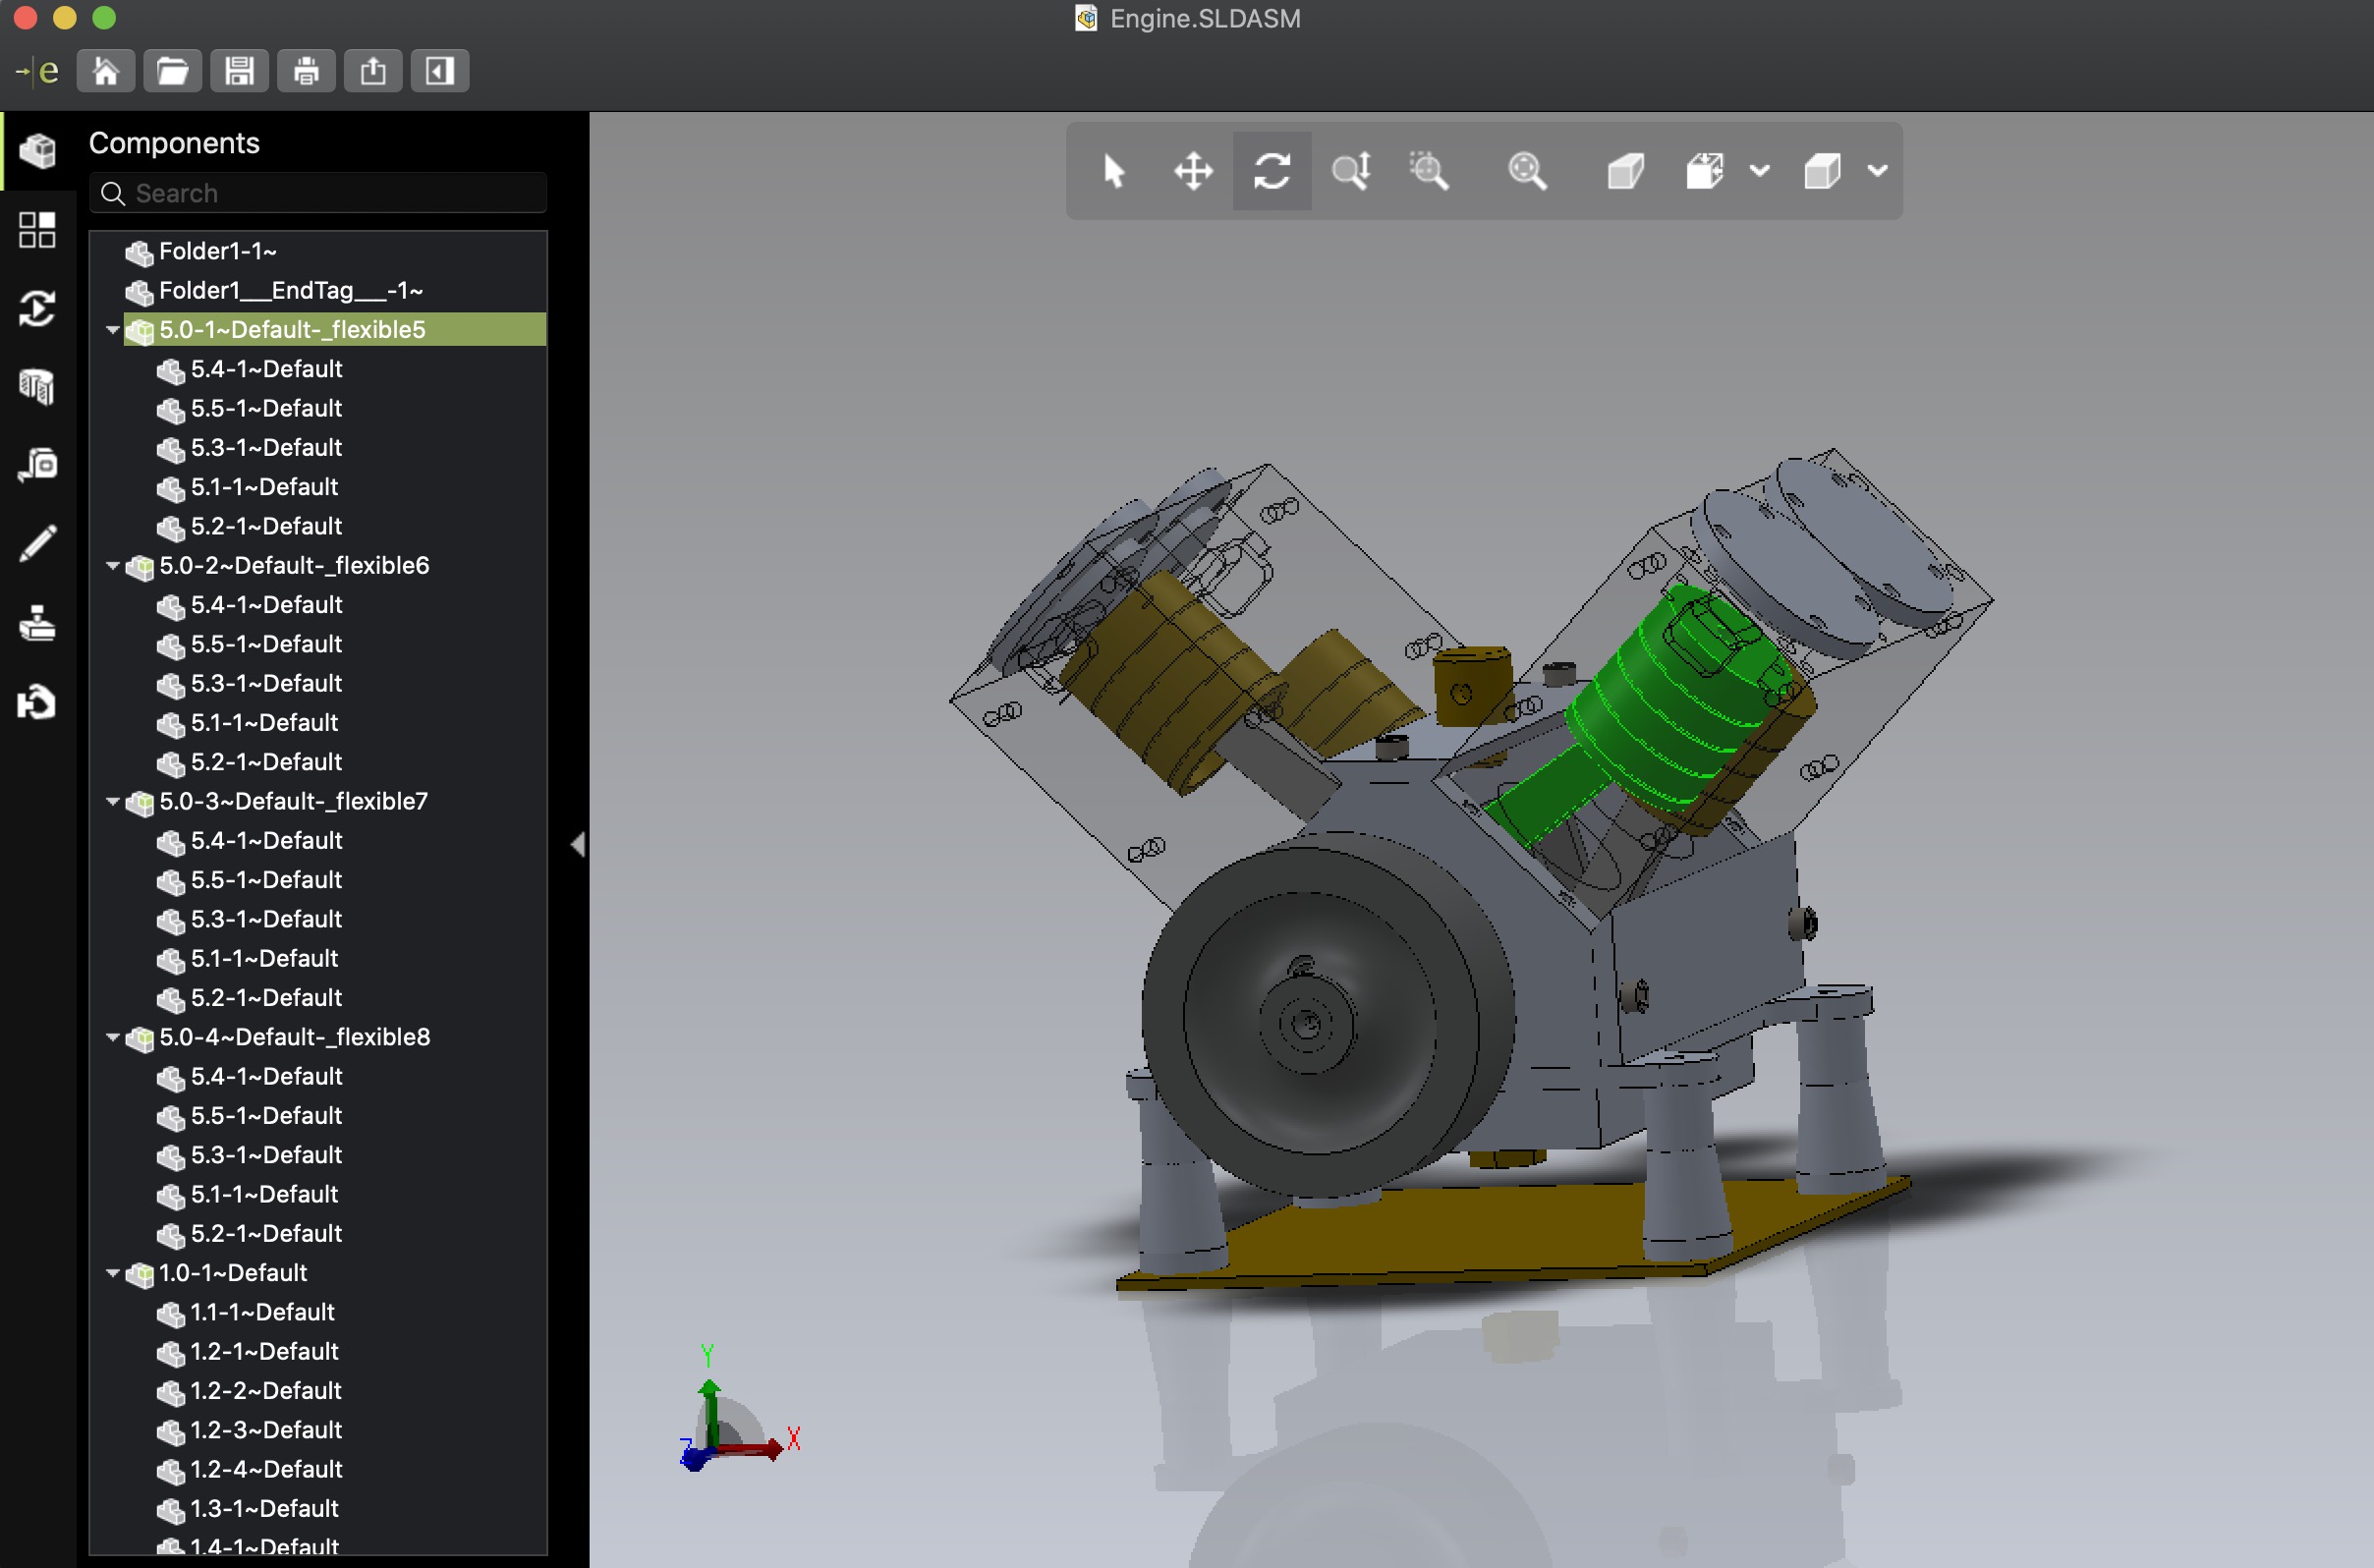Select 5.1-1~Default under flexible6 group
Image resolution: width=2374 pixels, height=1568 pixels.
[x=266, y=723]
